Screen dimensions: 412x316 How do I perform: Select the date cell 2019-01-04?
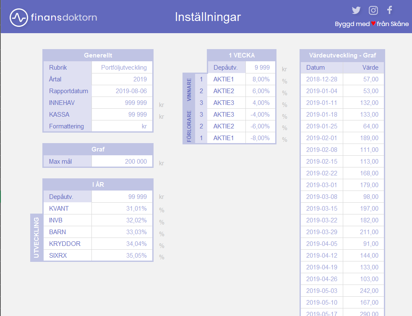pyautogui.click(x=322, y=91)
